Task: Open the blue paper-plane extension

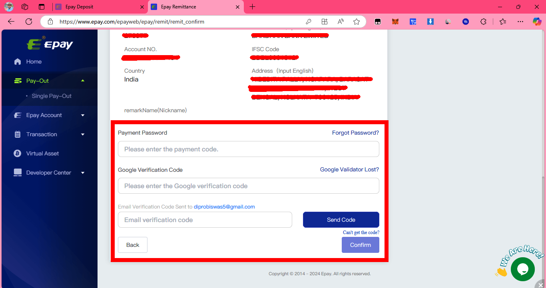Action: click(x=413, y=22)
